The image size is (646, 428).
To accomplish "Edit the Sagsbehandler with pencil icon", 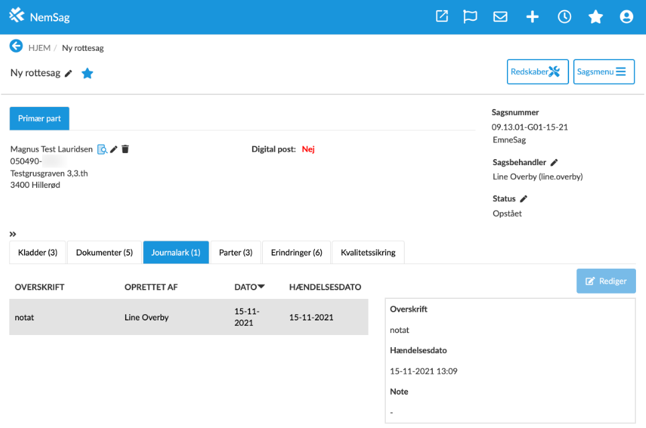I will (x=554, y=163).
